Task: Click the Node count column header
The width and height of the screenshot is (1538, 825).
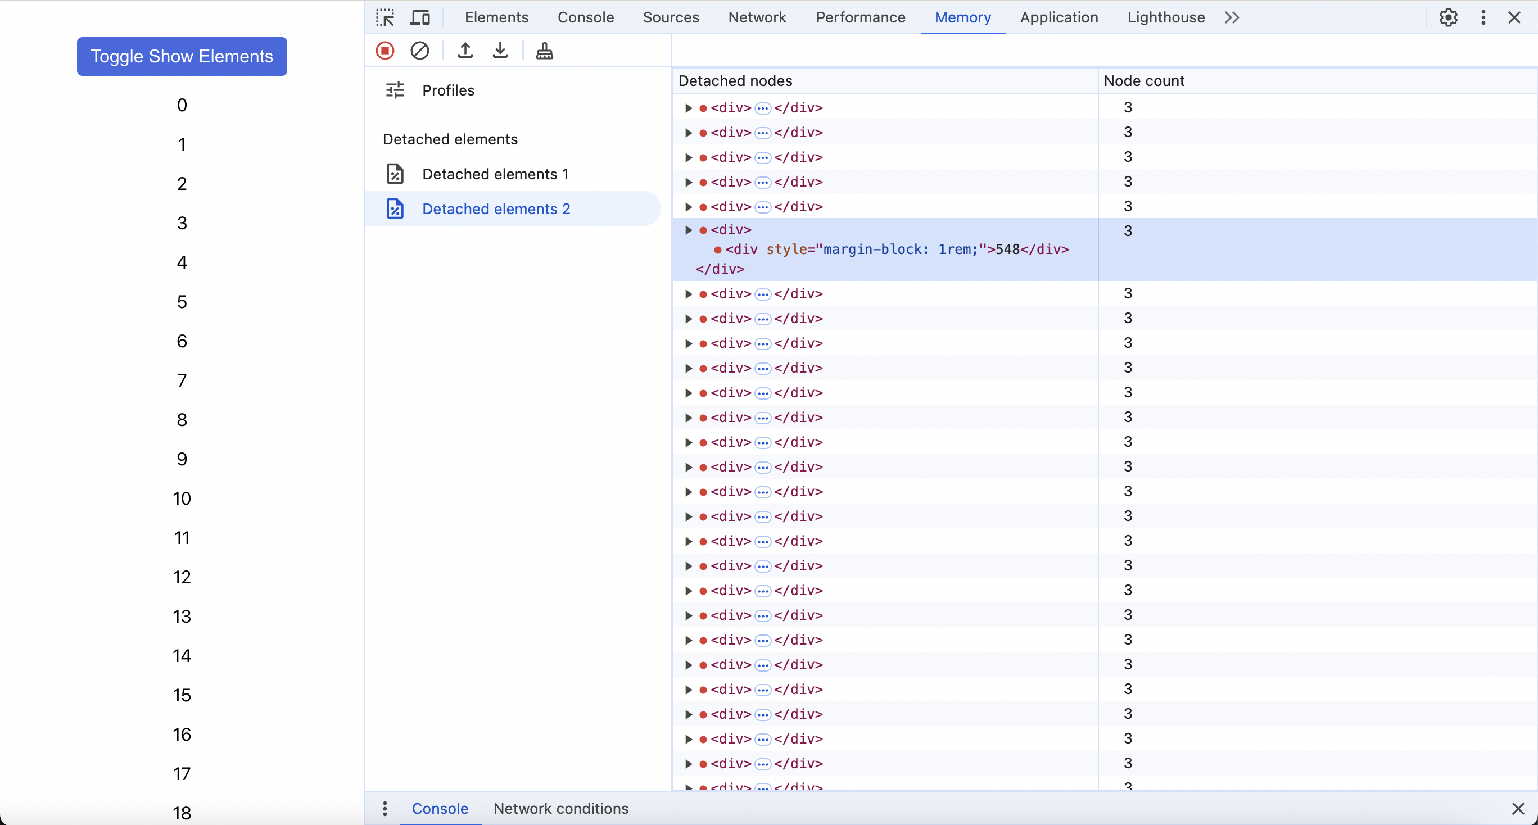Action: click(1318, 80)
